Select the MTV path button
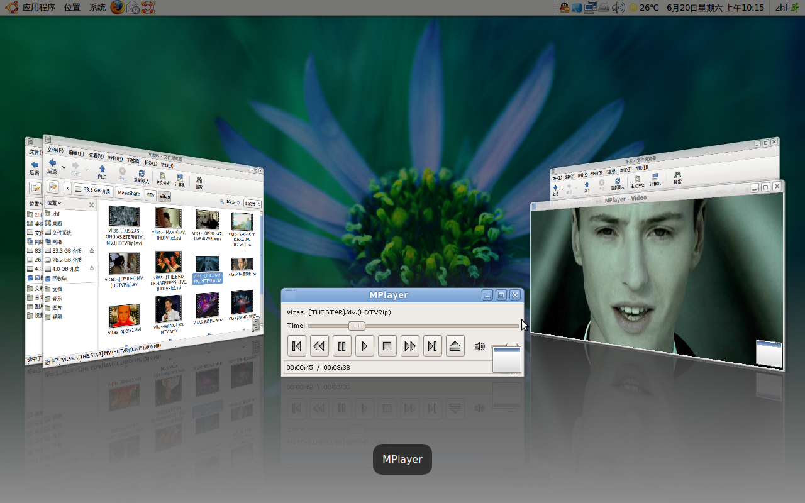This screenshot has width=805, height=503. [150, 195]
